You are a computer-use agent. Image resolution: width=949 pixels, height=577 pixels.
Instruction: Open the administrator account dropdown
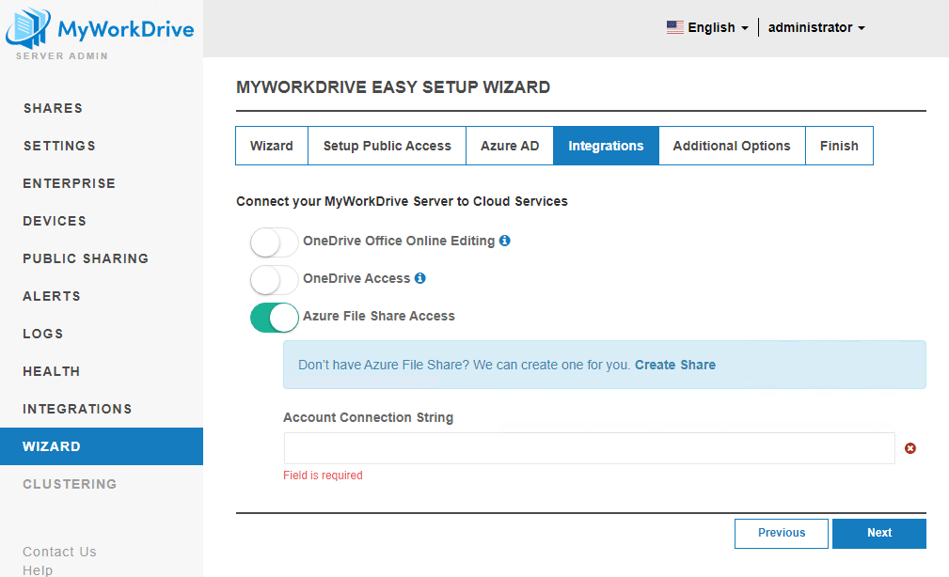tap(816, 28)
